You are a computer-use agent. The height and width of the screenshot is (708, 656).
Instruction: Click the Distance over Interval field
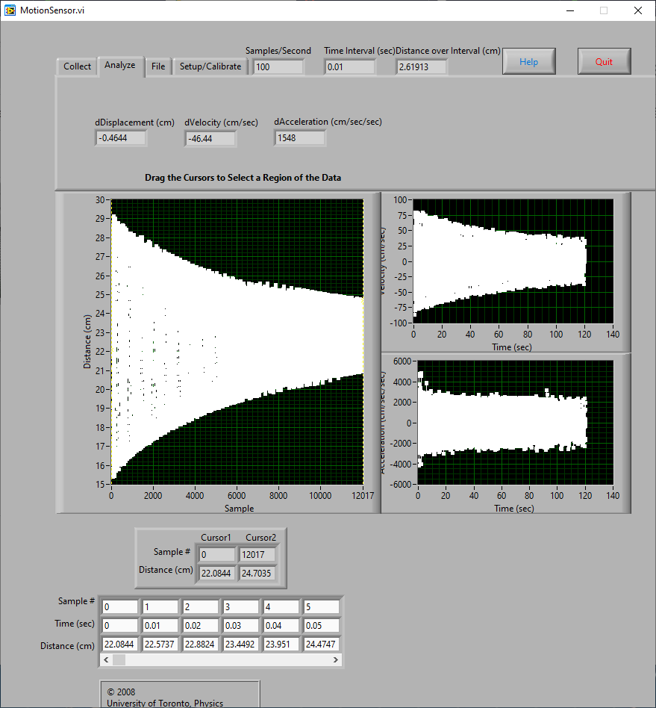(422, 67)
